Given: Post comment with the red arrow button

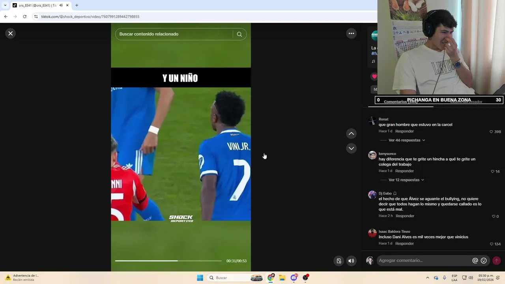Looking at the screenshot, I should (x=496, y=260).
